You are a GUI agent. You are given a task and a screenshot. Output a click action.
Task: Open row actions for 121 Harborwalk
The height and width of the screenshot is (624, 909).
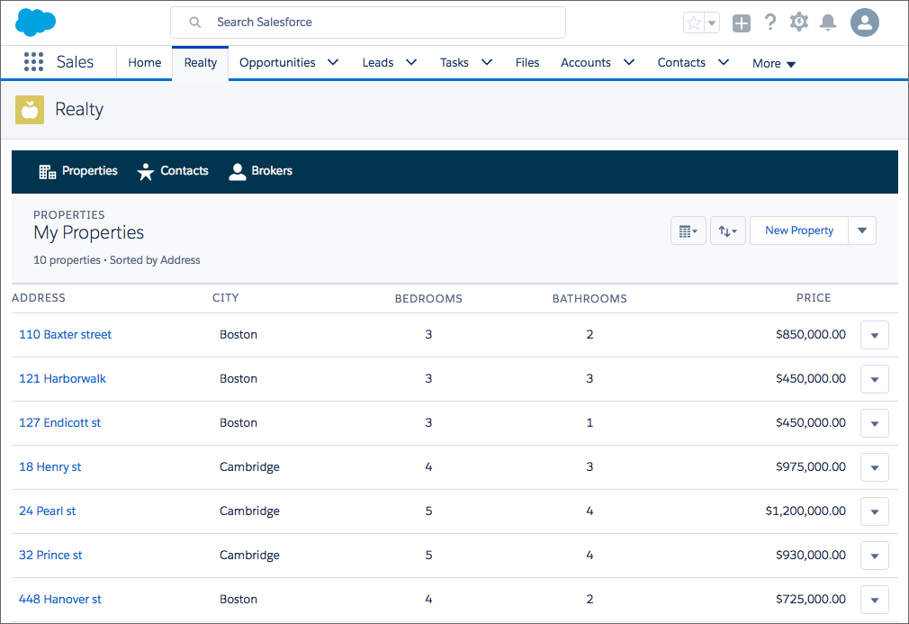click(875, 379)
